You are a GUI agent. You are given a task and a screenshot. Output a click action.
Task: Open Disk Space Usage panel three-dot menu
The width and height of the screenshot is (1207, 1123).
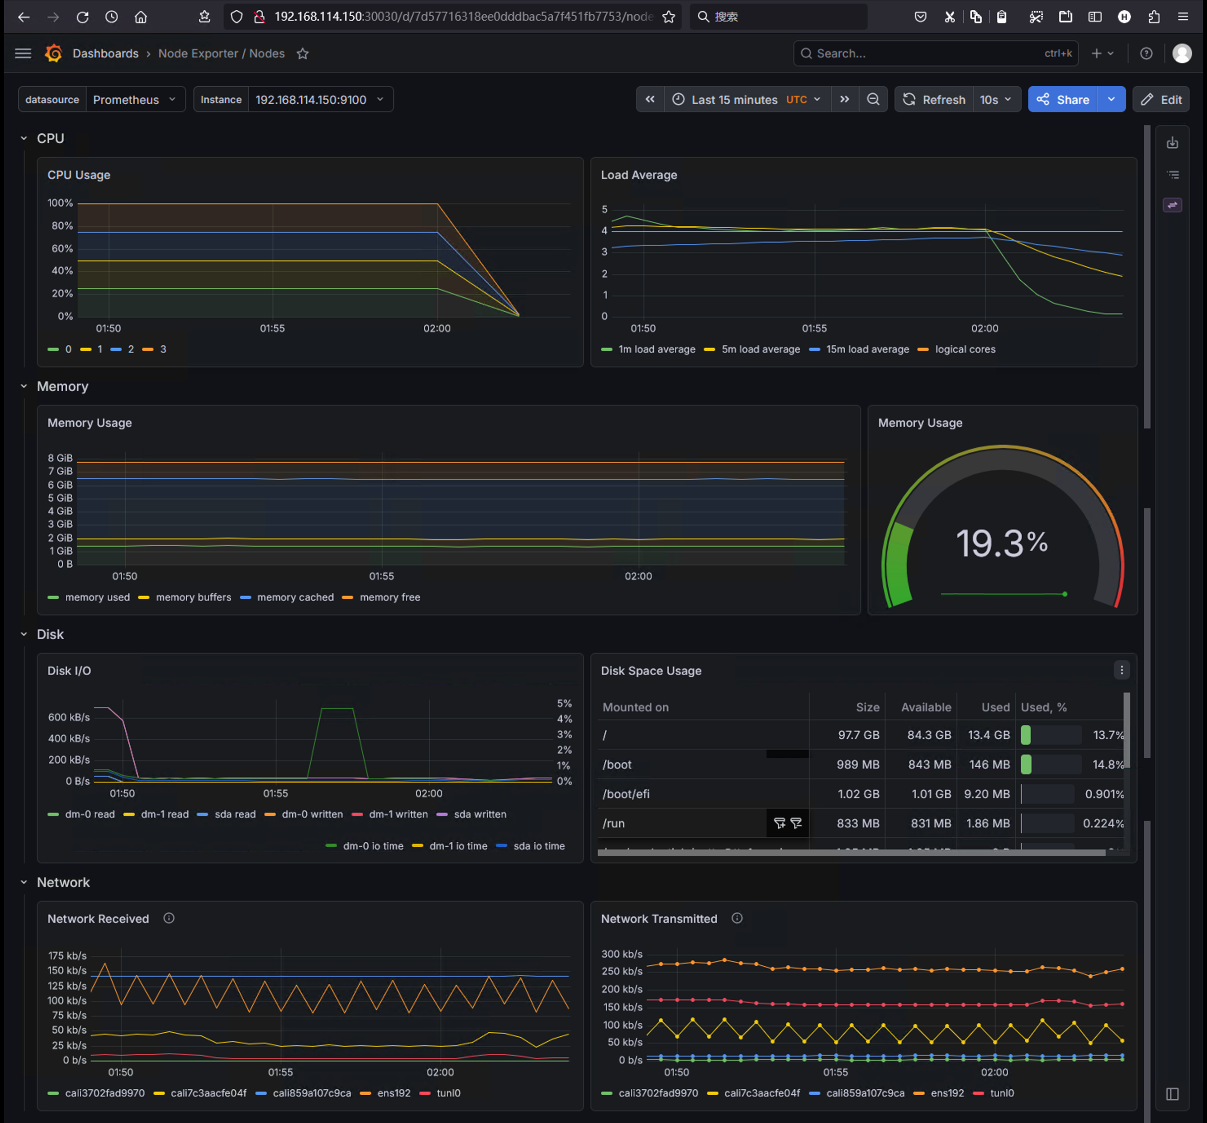1121,670
